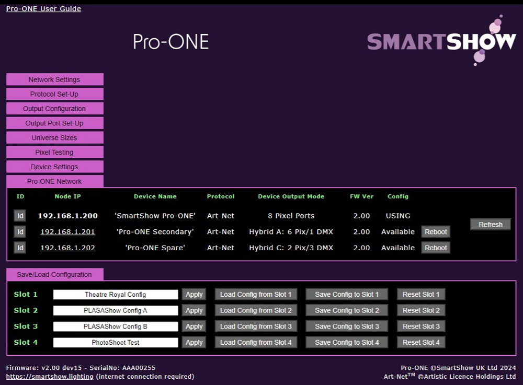Load Config from Slot 3
Viewport: 523px width, 385px height.
pos(256,326)
